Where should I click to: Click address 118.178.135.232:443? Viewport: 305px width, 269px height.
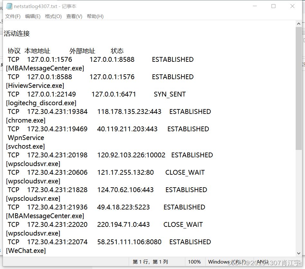(x=129, y=112)
